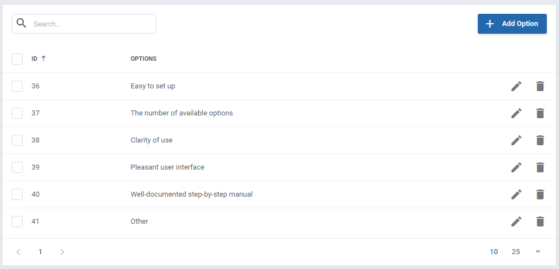The height and width of the screenshot is (269, 559).
Task: Check the box for row 37
Action: coord(17,113)
